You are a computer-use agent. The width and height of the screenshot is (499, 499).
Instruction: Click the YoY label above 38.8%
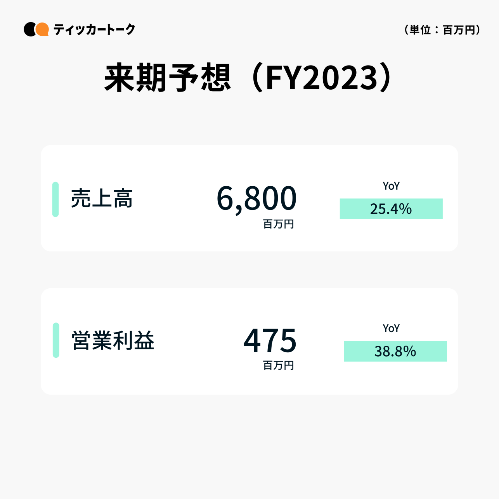pos(391,329)
